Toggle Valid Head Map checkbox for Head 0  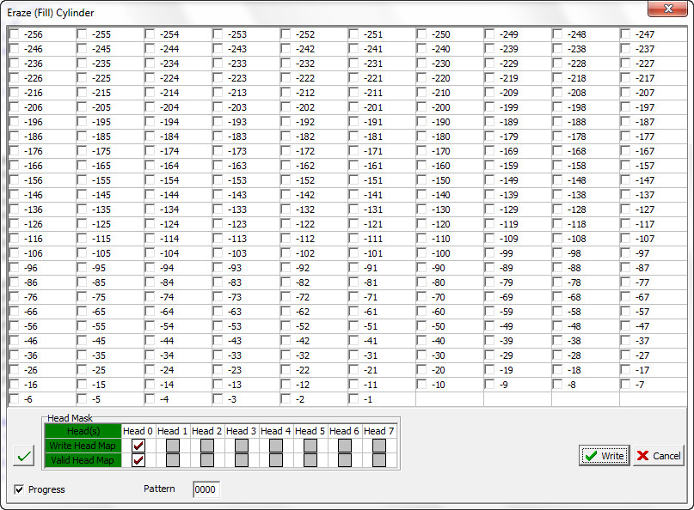click(138, 460)
